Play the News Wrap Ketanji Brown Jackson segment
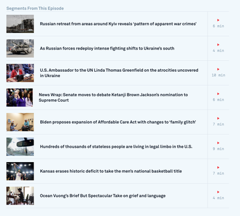This screenshot has width=240, height=216. click(x=218, y=94)
